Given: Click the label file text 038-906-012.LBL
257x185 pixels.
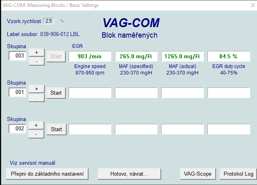Looking at the screenshot, I should (60, 34).
